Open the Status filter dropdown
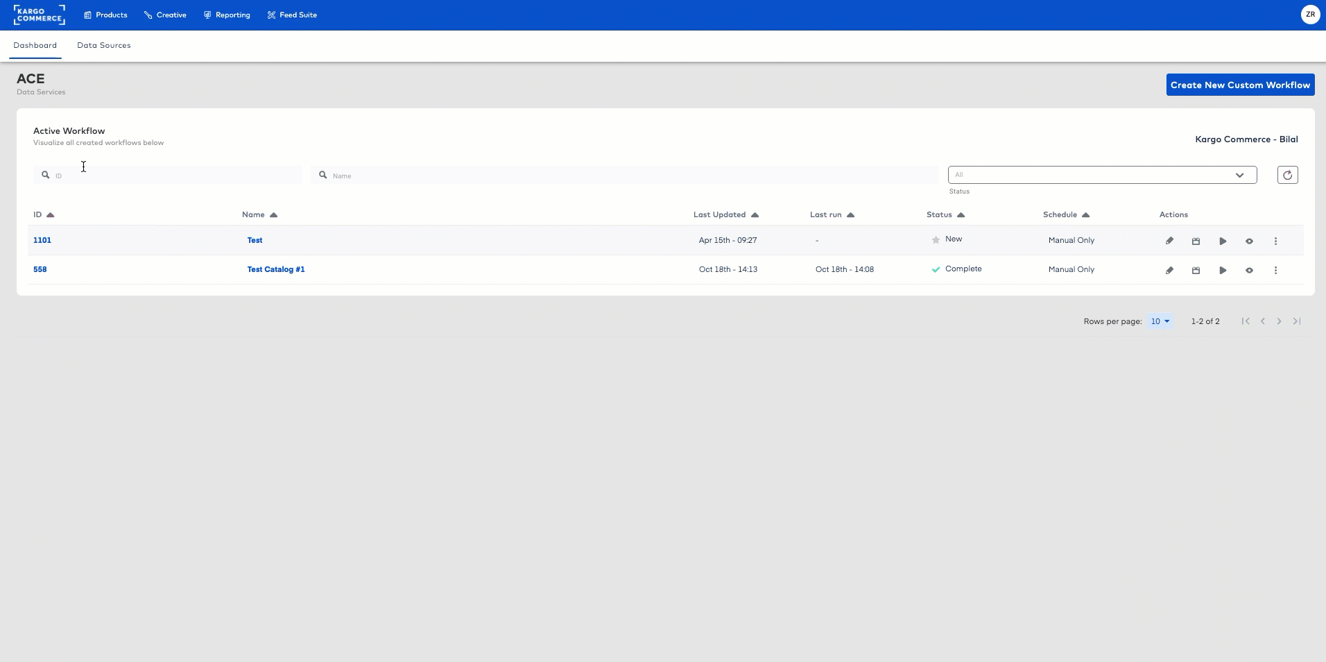This screenshot has height=662, width=1326. pos(1101,174)
